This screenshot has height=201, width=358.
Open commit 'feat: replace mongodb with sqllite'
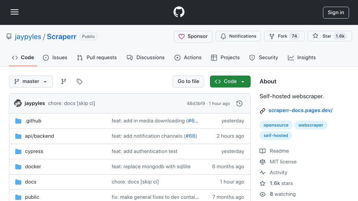pos(151,167)
